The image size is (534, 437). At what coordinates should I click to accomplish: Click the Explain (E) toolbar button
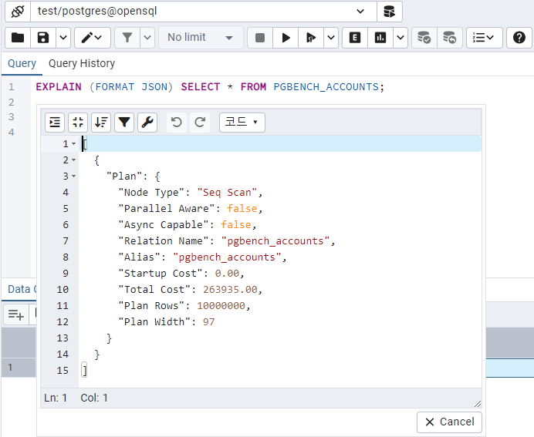354,38
